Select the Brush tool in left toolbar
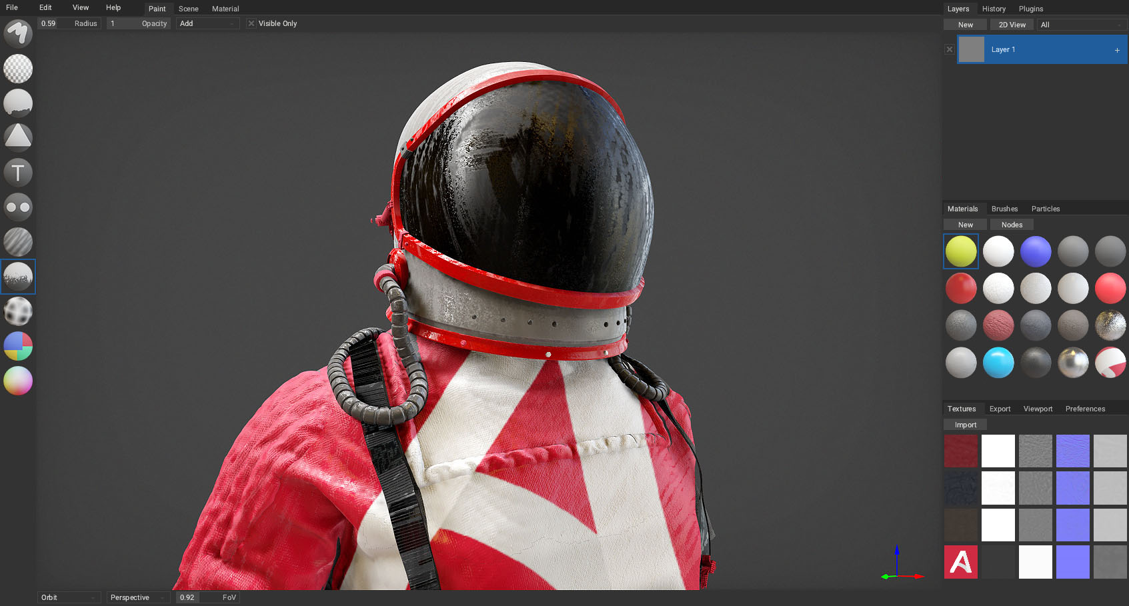The width and height of the screenshot is (1129, 606). tap(18, 33)
